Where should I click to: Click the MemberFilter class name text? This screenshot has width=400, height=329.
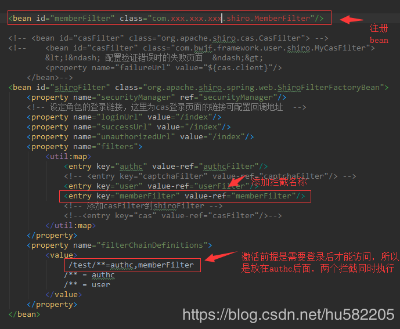(x=282, y=19)
